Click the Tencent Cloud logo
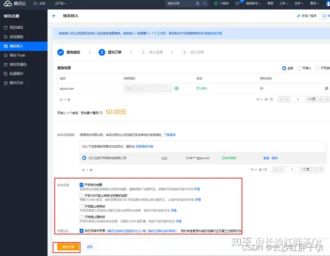 tap(15, 3)
